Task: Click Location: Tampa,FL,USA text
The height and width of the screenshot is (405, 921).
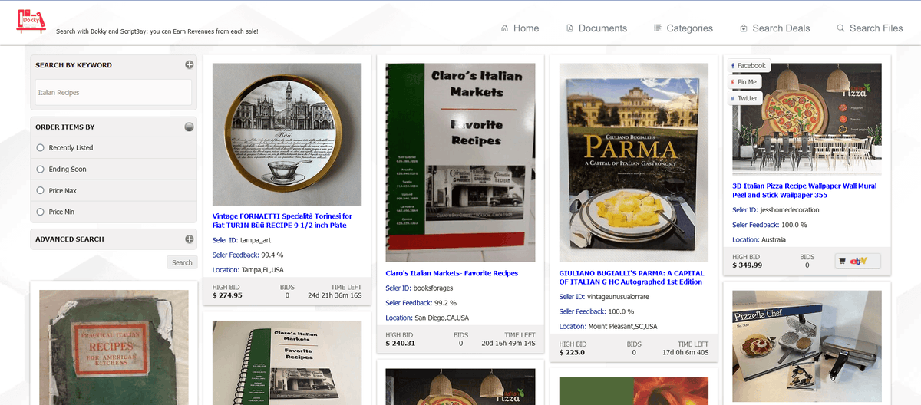Action: (248, 270)
